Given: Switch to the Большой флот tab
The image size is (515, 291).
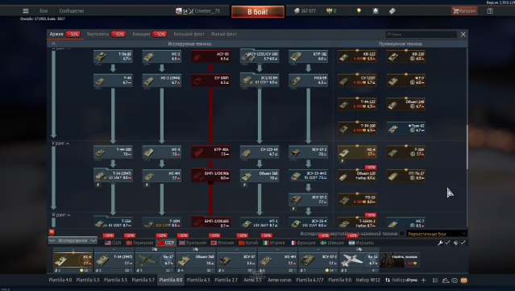Looking at the screenshot, I should [189, 34].
